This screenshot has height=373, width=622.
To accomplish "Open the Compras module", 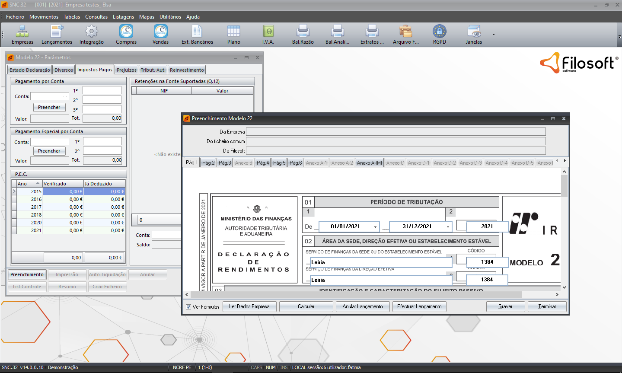I will point(126,35).
